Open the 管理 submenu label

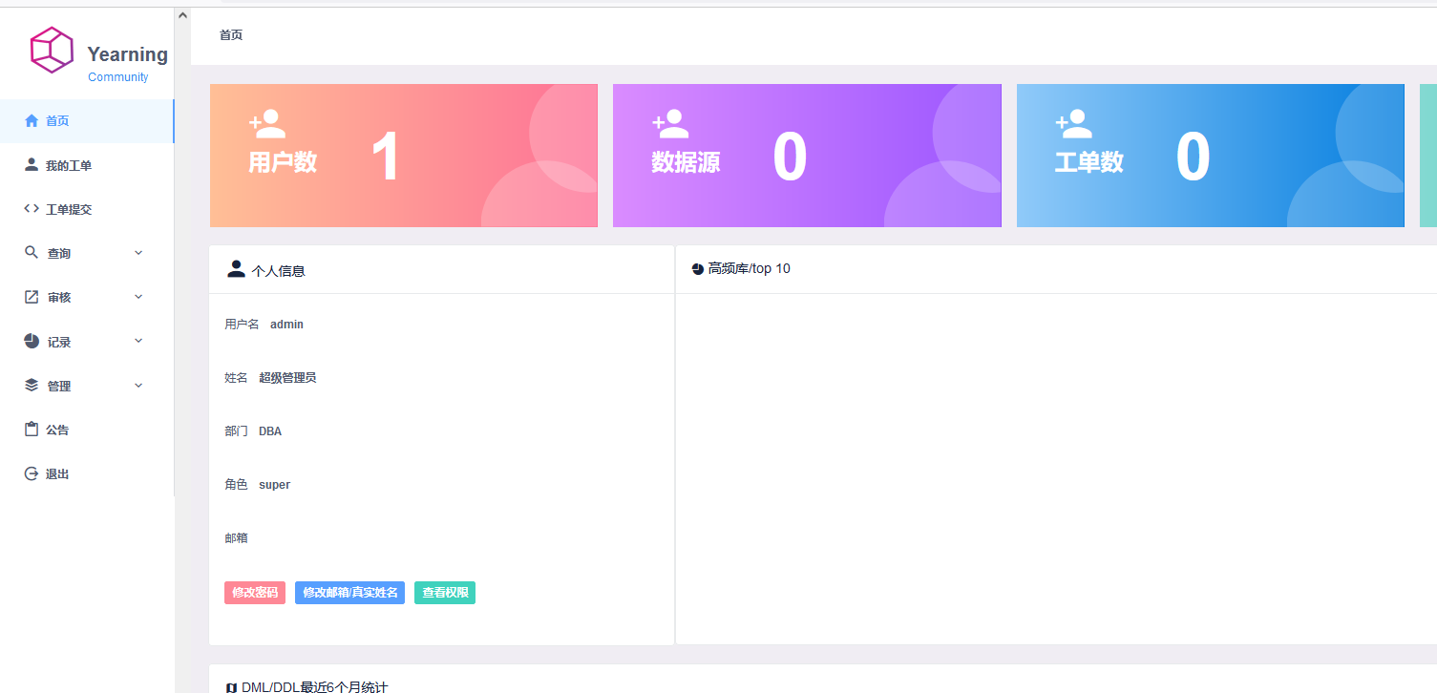(59, 387)
